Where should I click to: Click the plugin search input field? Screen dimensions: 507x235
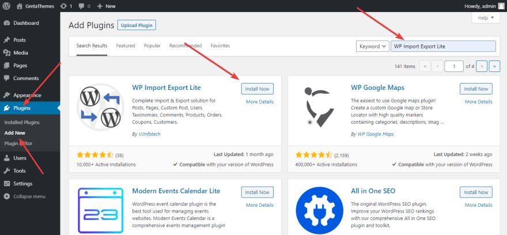(443, 46)
